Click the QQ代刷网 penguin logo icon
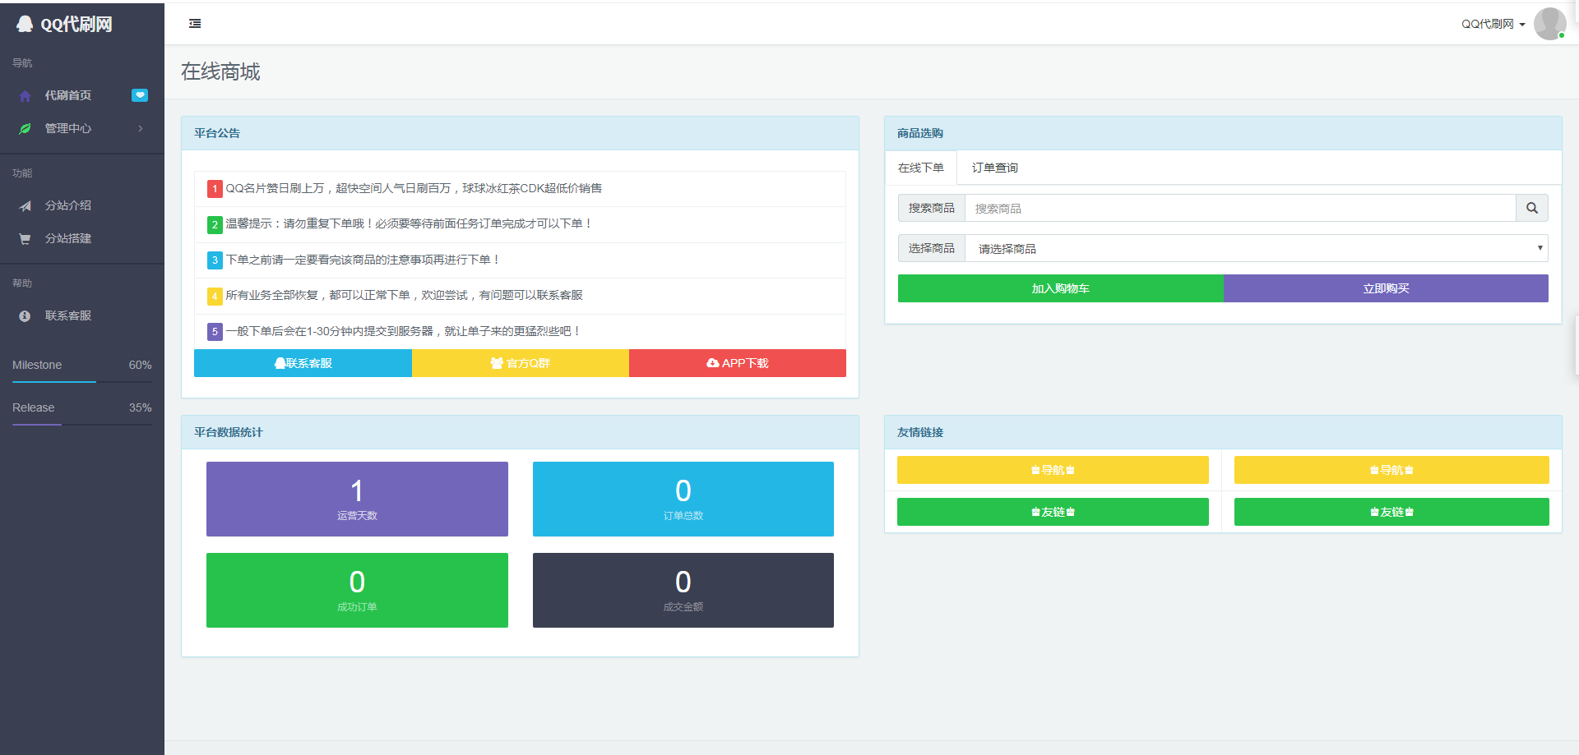The height and width of the screenshot is (755, 1579). click(25, 24)
